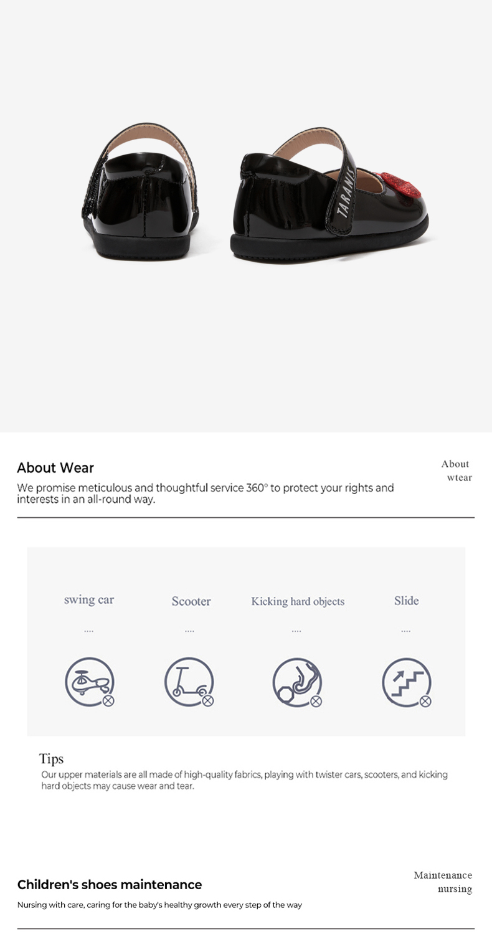Click the 'About wtear' side text
The image size is (492, 949).
click(x=457, y=470)
